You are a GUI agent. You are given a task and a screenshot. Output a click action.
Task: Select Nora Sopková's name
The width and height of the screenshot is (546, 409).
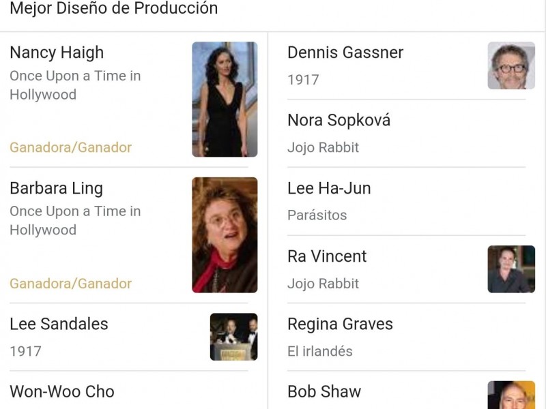(x=339, y=121)
